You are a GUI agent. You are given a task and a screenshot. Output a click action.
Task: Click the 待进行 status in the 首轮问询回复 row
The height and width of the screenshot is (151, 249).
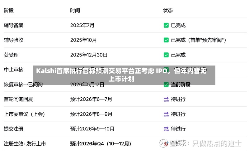[x=178, y=99]
